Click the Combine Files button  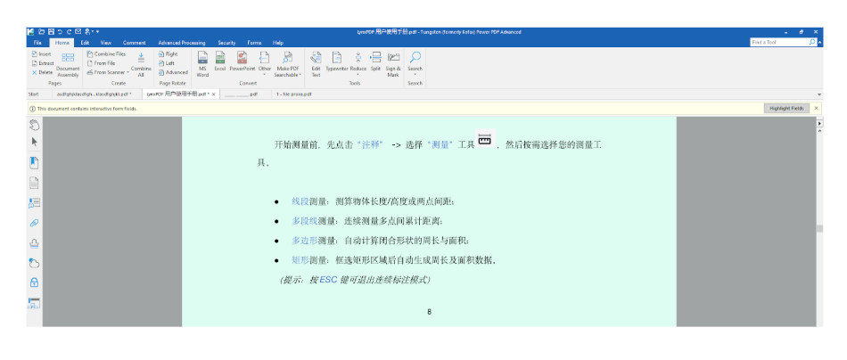click(106, 53)
